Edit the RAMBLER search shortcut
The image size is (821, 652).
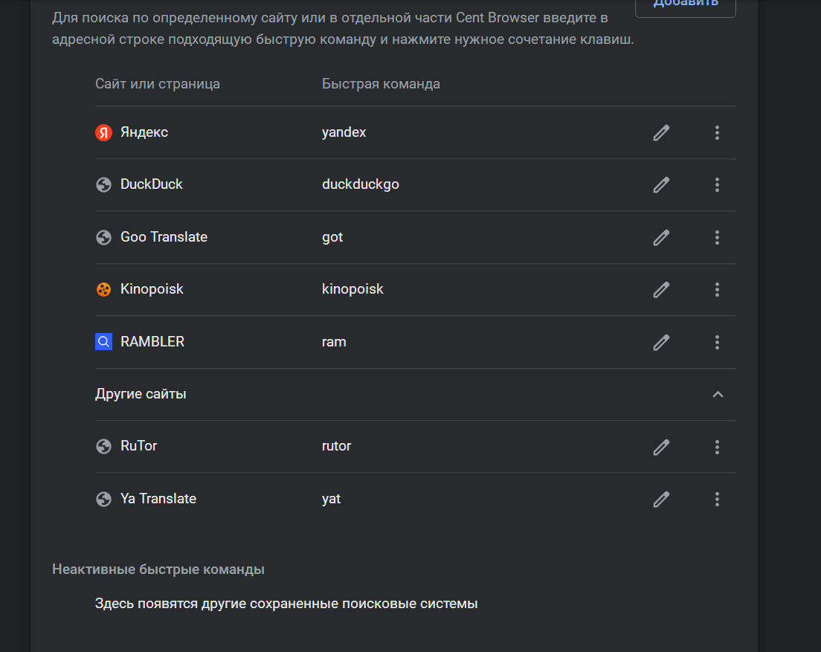661,342
